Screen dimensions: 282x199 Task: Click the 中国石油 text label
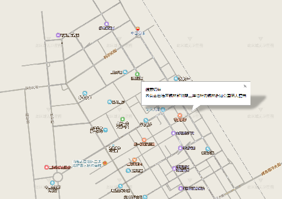point(138,33)
